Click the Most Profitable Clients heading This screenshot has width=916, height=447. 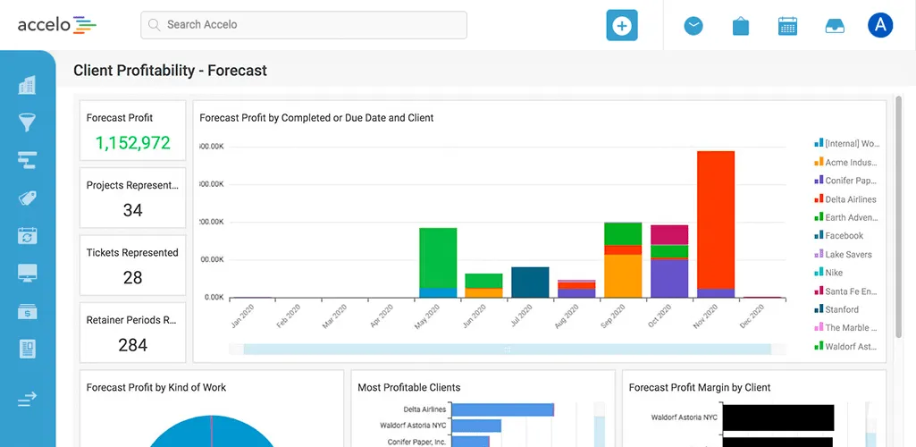(409, 387)
